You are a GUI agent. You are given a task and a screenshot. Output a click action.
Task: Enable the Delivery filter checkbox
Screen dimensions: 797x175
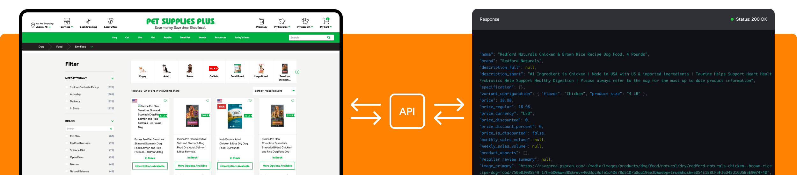(67, 101)
